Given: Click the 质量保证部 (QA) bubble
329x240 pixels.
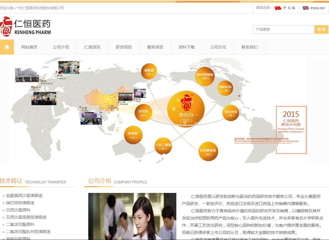Looking at the screenshot, I should coord(226,88).
